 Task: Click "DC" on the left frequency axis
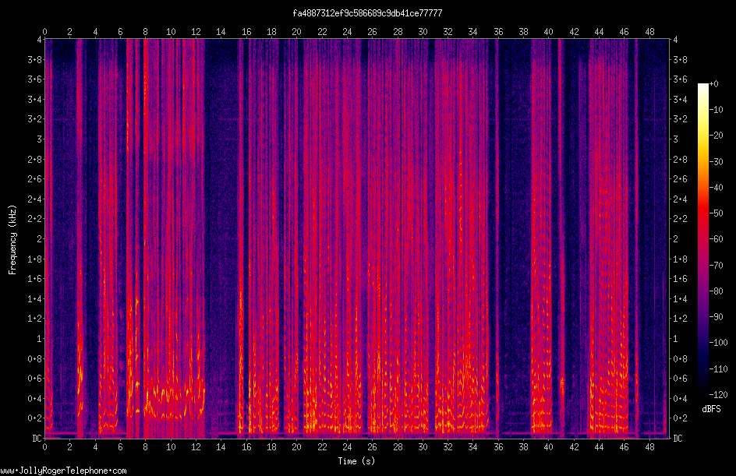[x=37, y=439]
